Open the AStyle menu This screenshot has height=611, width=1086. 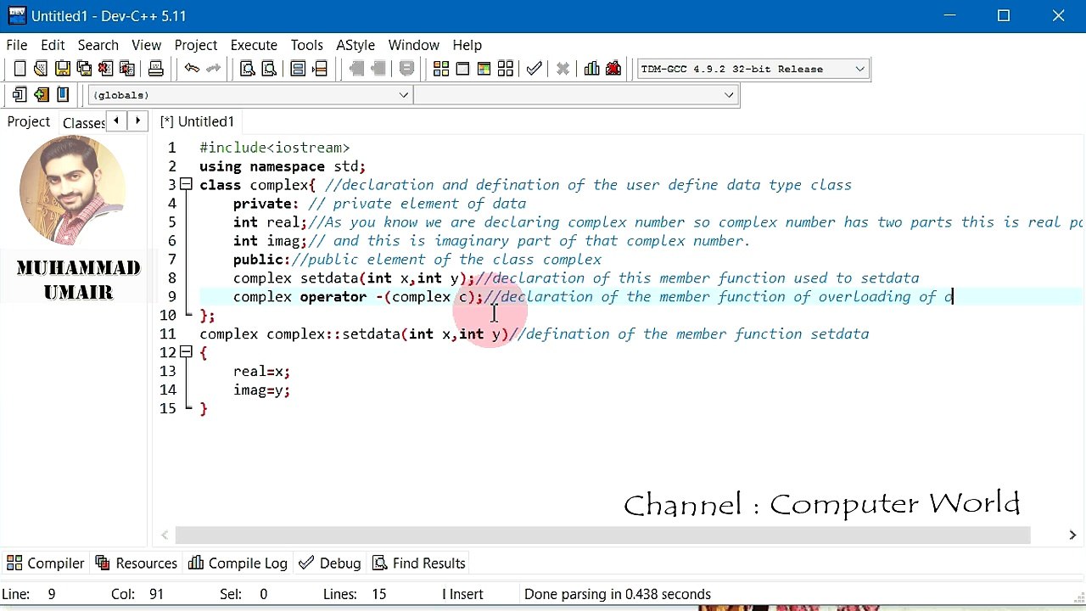(355, 45)
